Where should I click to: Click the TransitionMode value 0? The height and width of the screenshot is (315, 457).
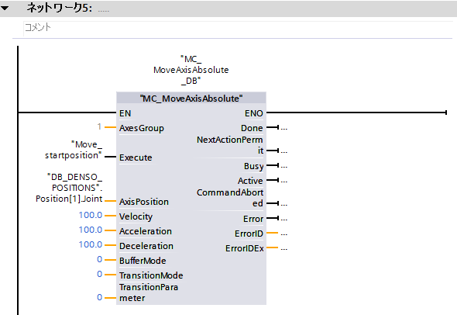pyautogui.click(x=100, y=274)
